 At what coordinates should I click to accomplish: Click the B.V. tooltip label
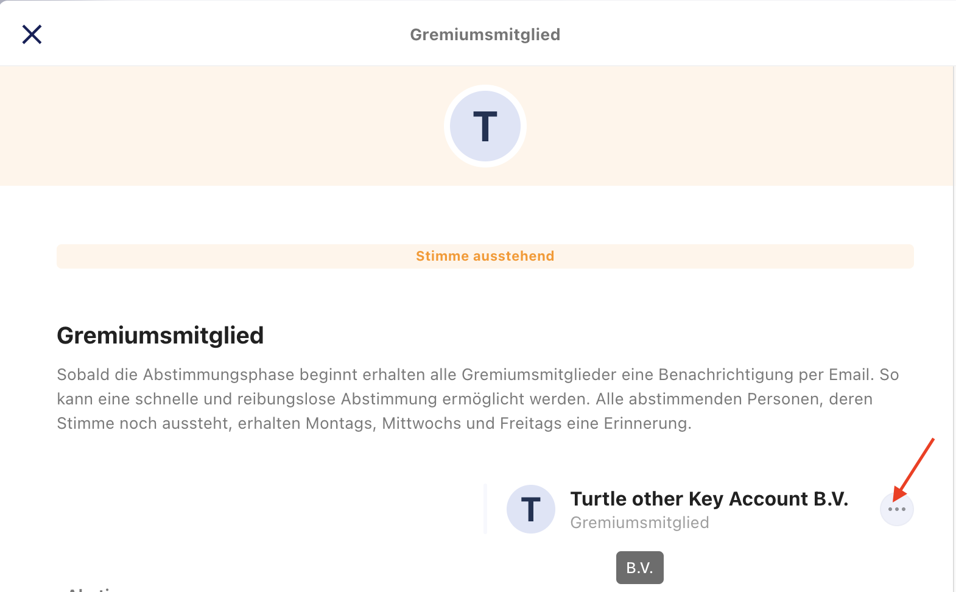[640, 568]
